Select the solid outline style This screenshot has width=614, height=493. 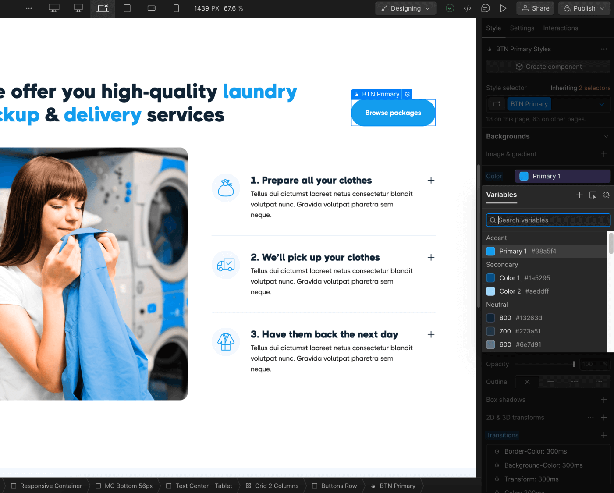coord(551,382)
